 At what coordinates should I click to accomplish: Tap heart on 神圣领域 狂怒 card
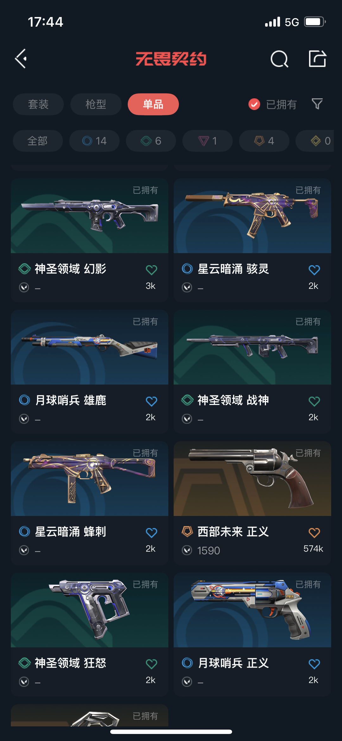point(151,664)
